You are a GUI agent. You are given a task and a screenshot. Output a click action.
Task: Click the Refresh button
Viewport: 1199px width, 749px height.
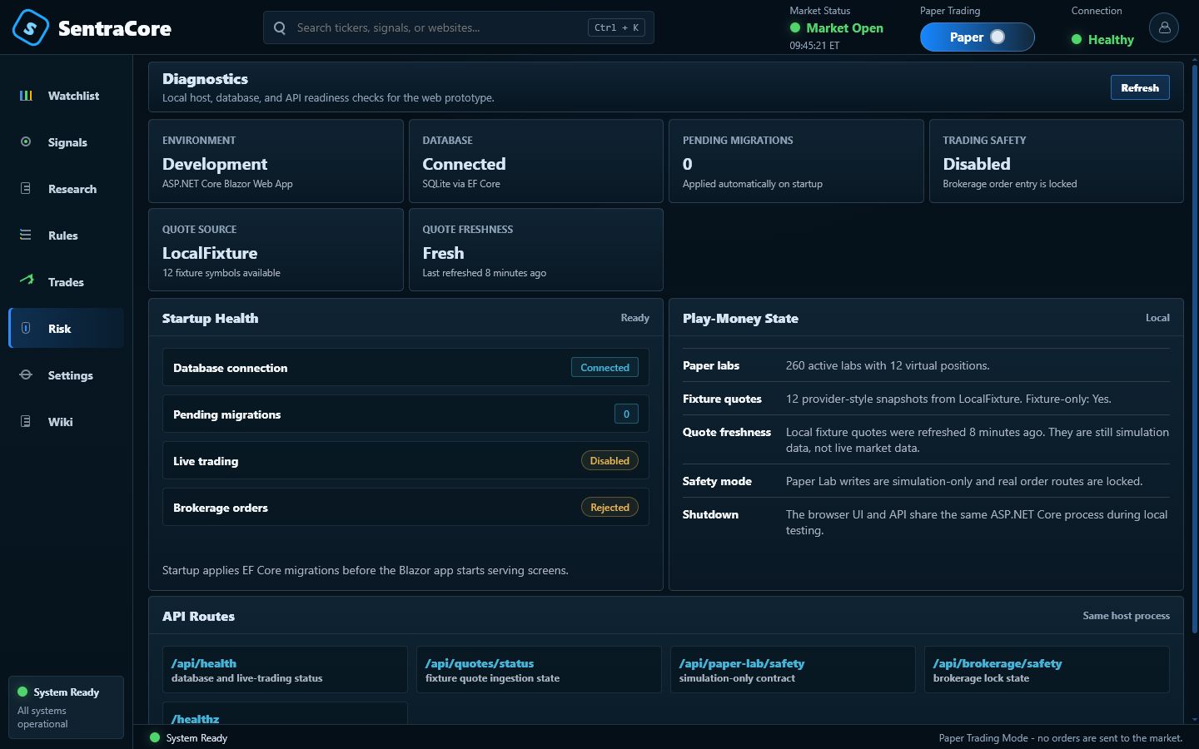[1140, 87]
